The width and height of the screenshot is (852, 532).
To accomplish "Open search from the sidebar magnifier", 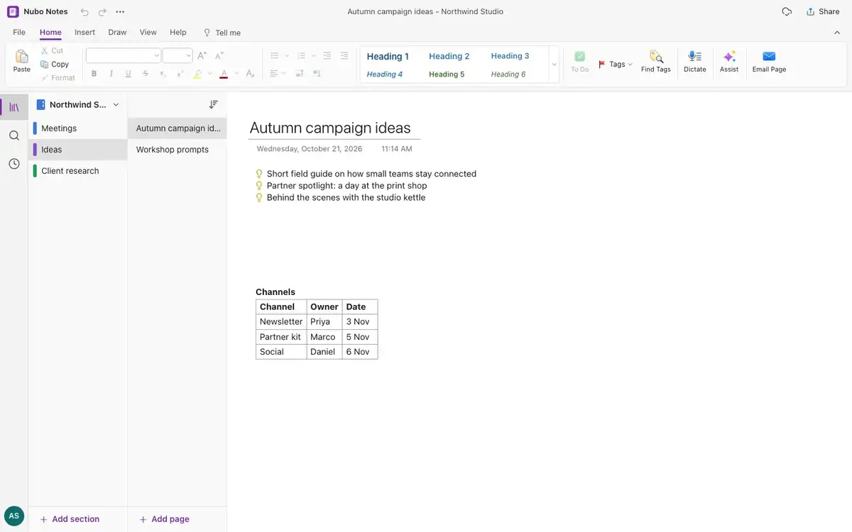I will pyautogui.click(x=14, y=135).
